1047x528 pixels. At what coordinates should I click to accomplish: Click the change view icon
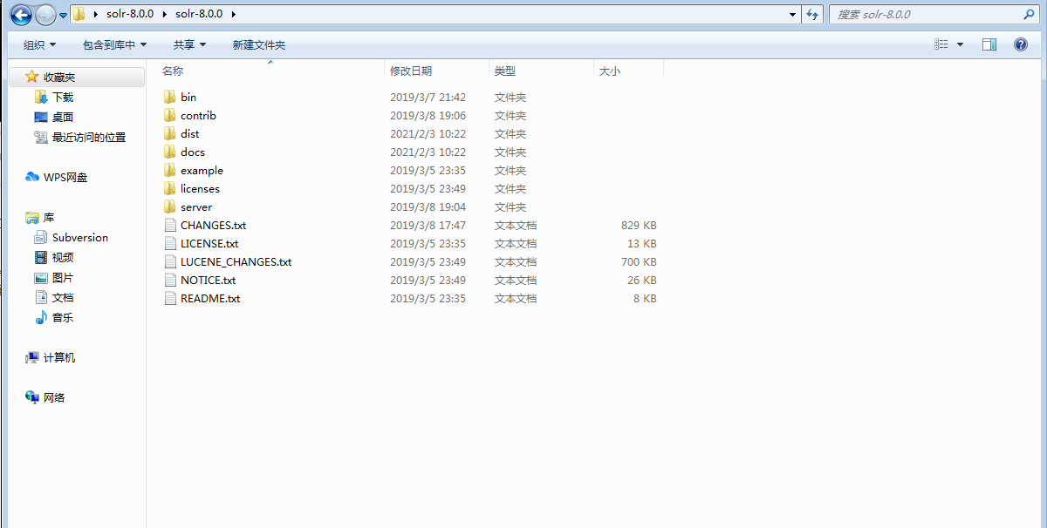[941, 44]
